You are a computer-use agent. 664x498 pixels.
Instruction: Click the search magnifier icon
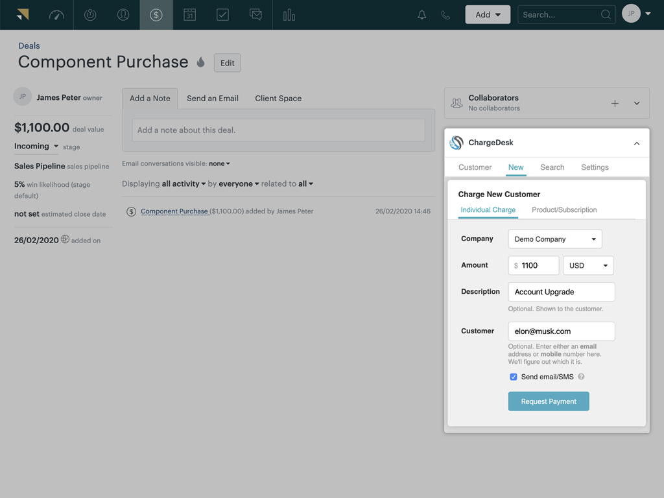606,15
